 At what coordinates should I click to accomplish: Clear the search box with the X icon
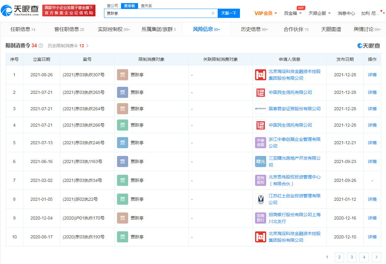pos(213,13)
